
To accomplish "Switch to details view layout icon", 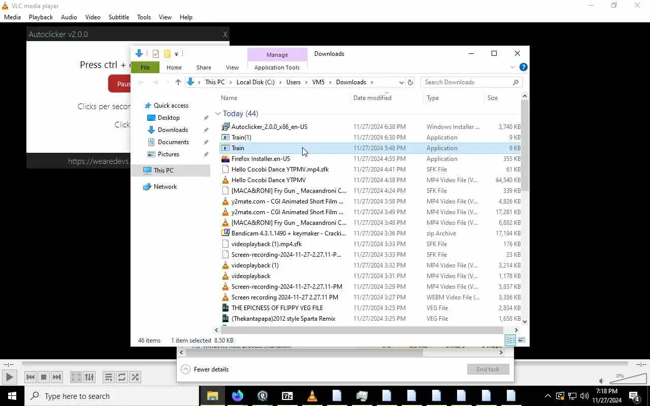I will [x=510, y=341].
